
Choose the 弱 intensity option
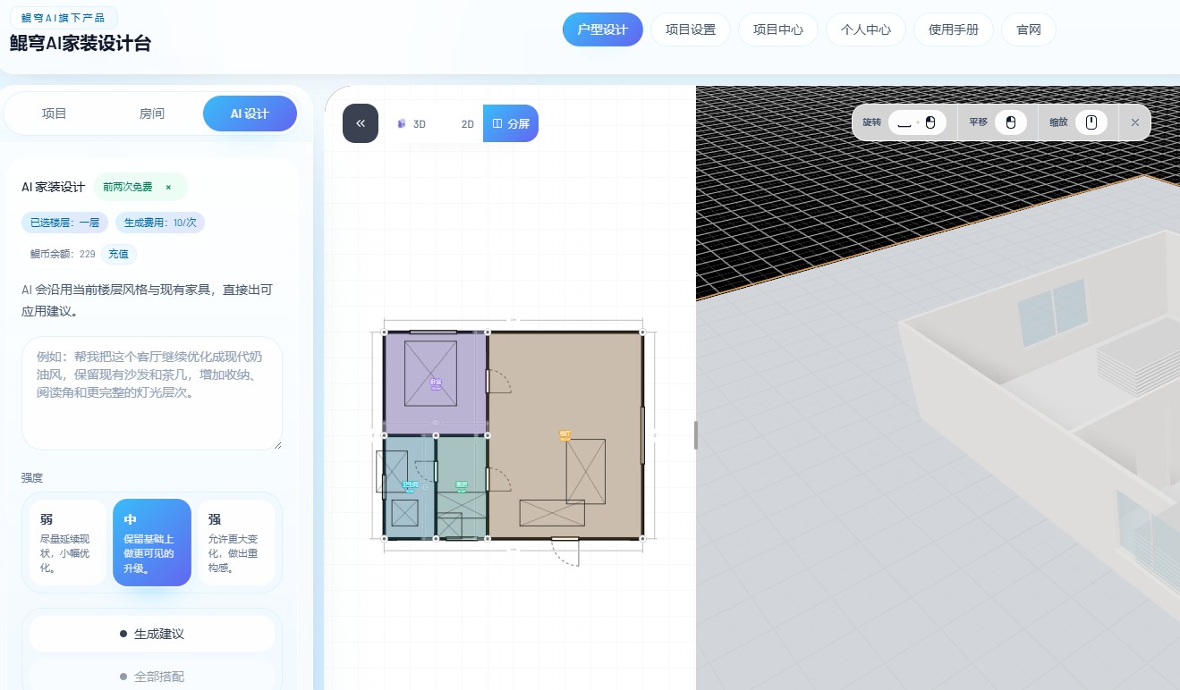68,543
